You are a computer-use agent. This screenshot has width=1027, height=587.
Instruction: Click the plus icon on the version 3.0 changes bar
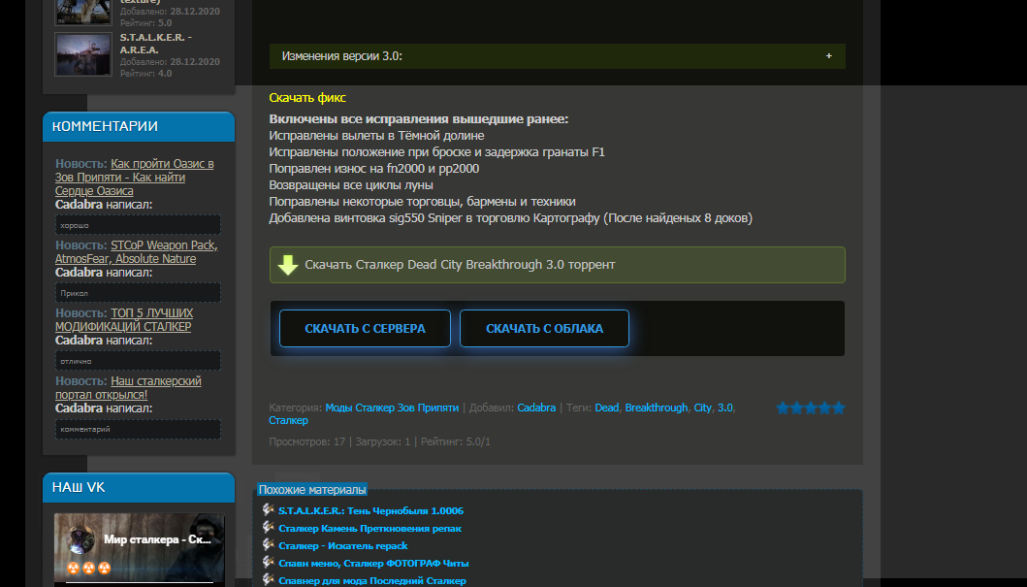point(828,55)
